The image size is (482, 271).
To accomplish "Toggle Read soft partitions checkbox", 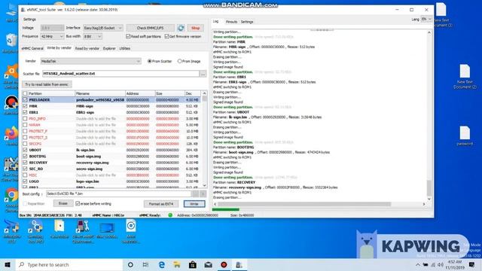I will (129, 36).
